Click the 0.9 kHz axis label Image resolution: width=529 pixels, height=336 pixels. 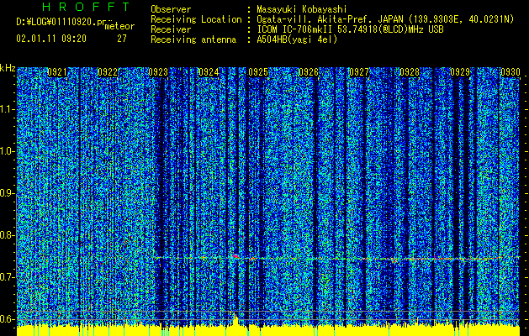[x=8, y=193]
